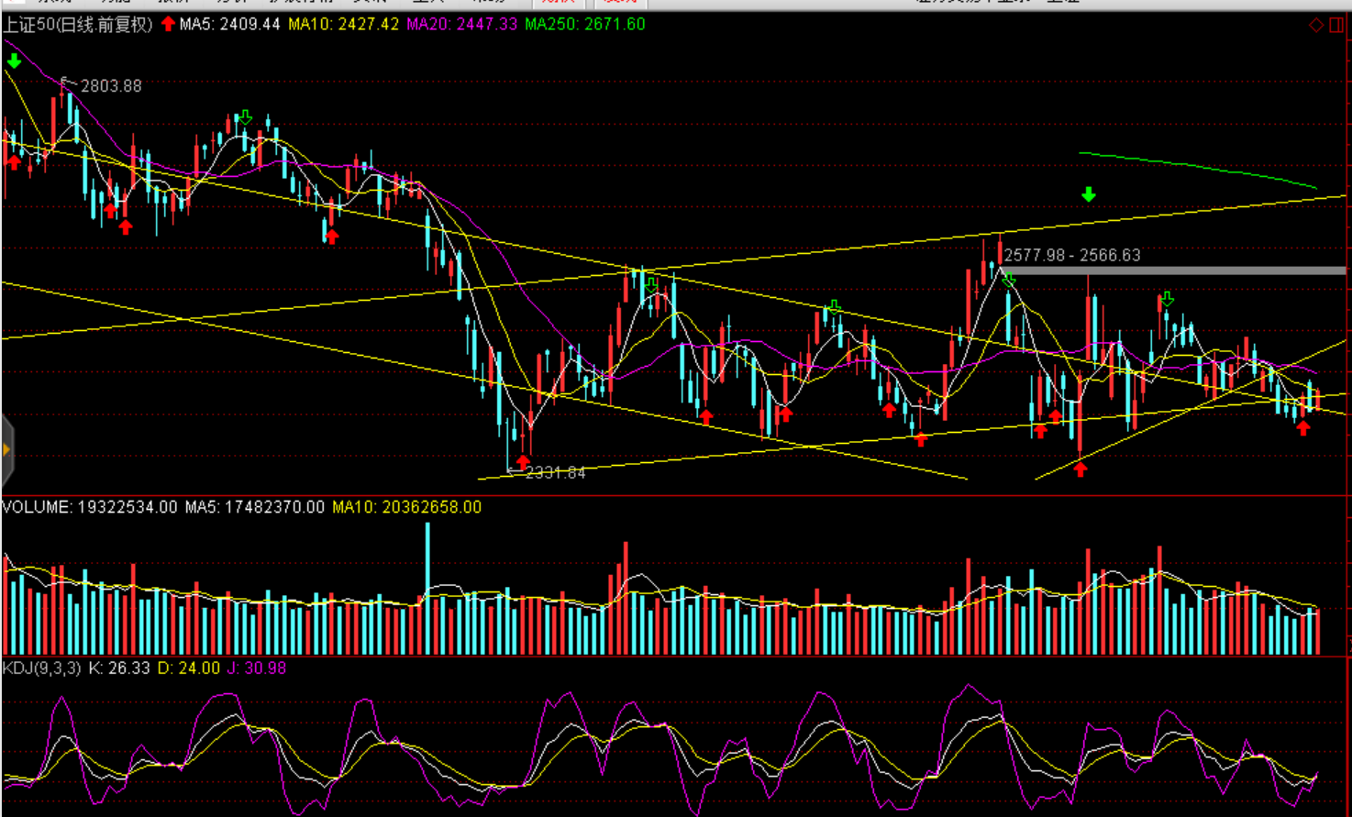Click hollow green arrow beneath the 2577.98 gap label
Viewport: 1352px width, 817px height.
pos(1009,280)
